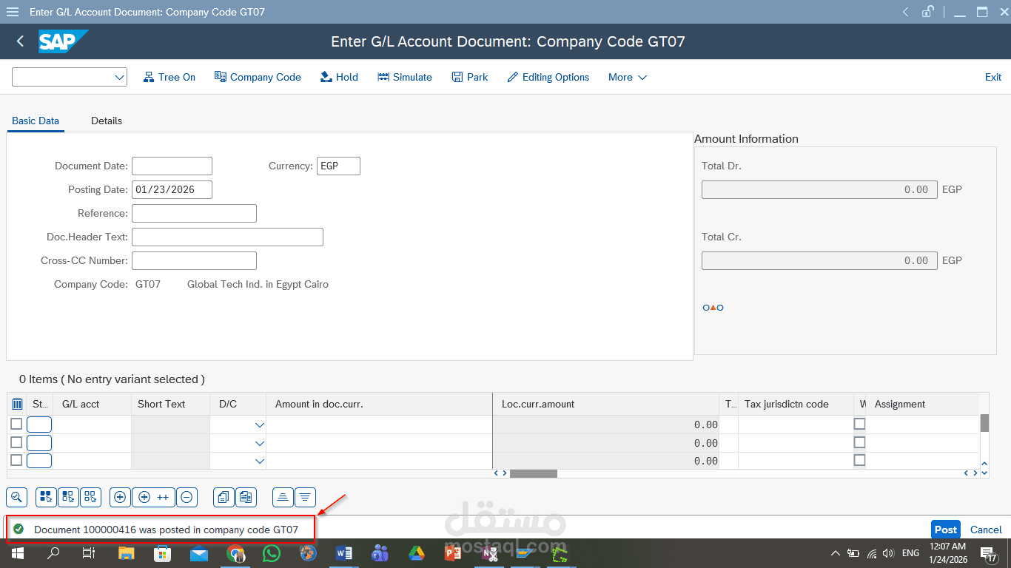Switch to the Basic Data tab
Screen dimensions: 1011x568
coord(36,121)
